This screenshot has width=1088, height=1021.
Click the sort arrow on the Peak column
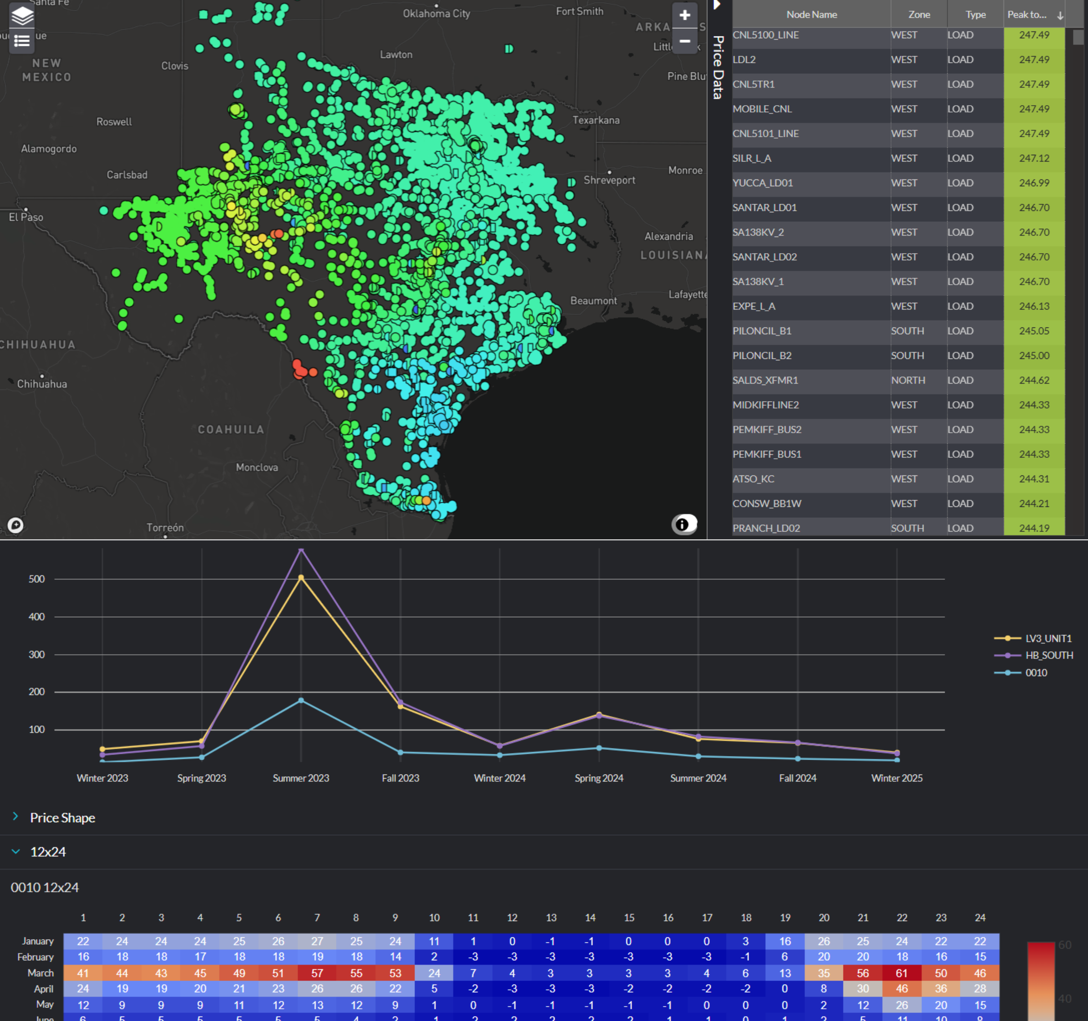pos(1061,15)
